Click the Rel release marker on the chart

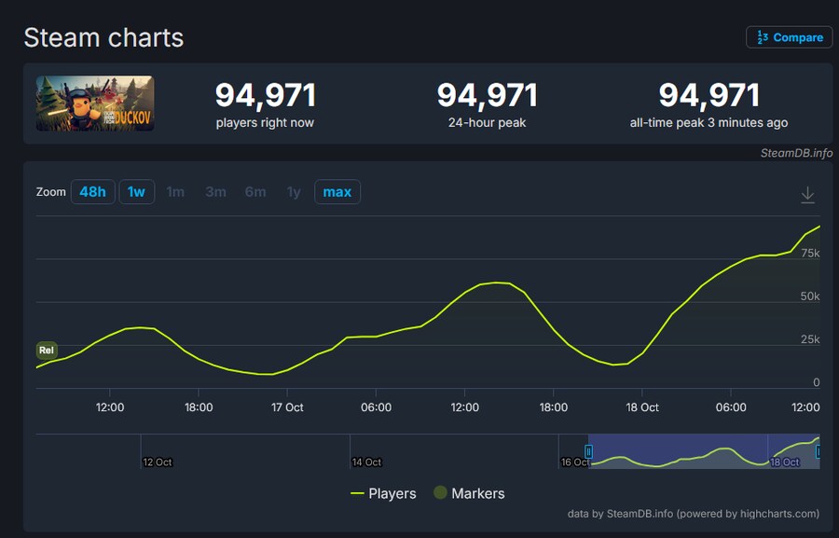(47, 351)
